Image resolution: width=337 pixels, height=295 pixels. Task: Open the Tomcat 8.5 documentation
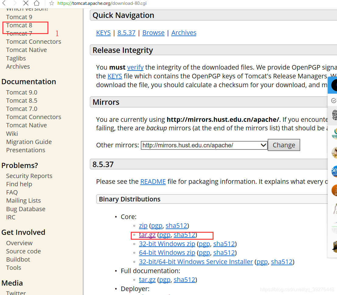click(22, 101)
